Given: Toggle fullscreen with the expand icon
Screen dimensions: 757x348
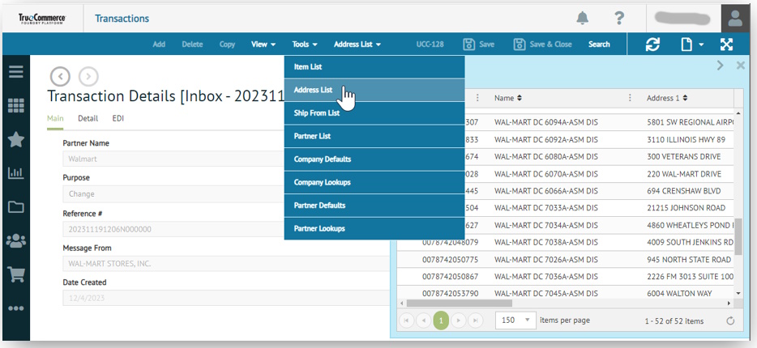Looking at the screenshot, I should coord(726,45).
